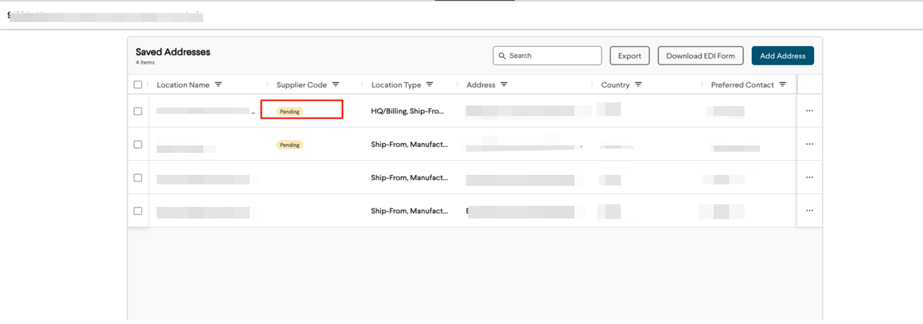Click filter icon beside Supplier Code column
Screen dimensions: 923x324
pos(335,85)
